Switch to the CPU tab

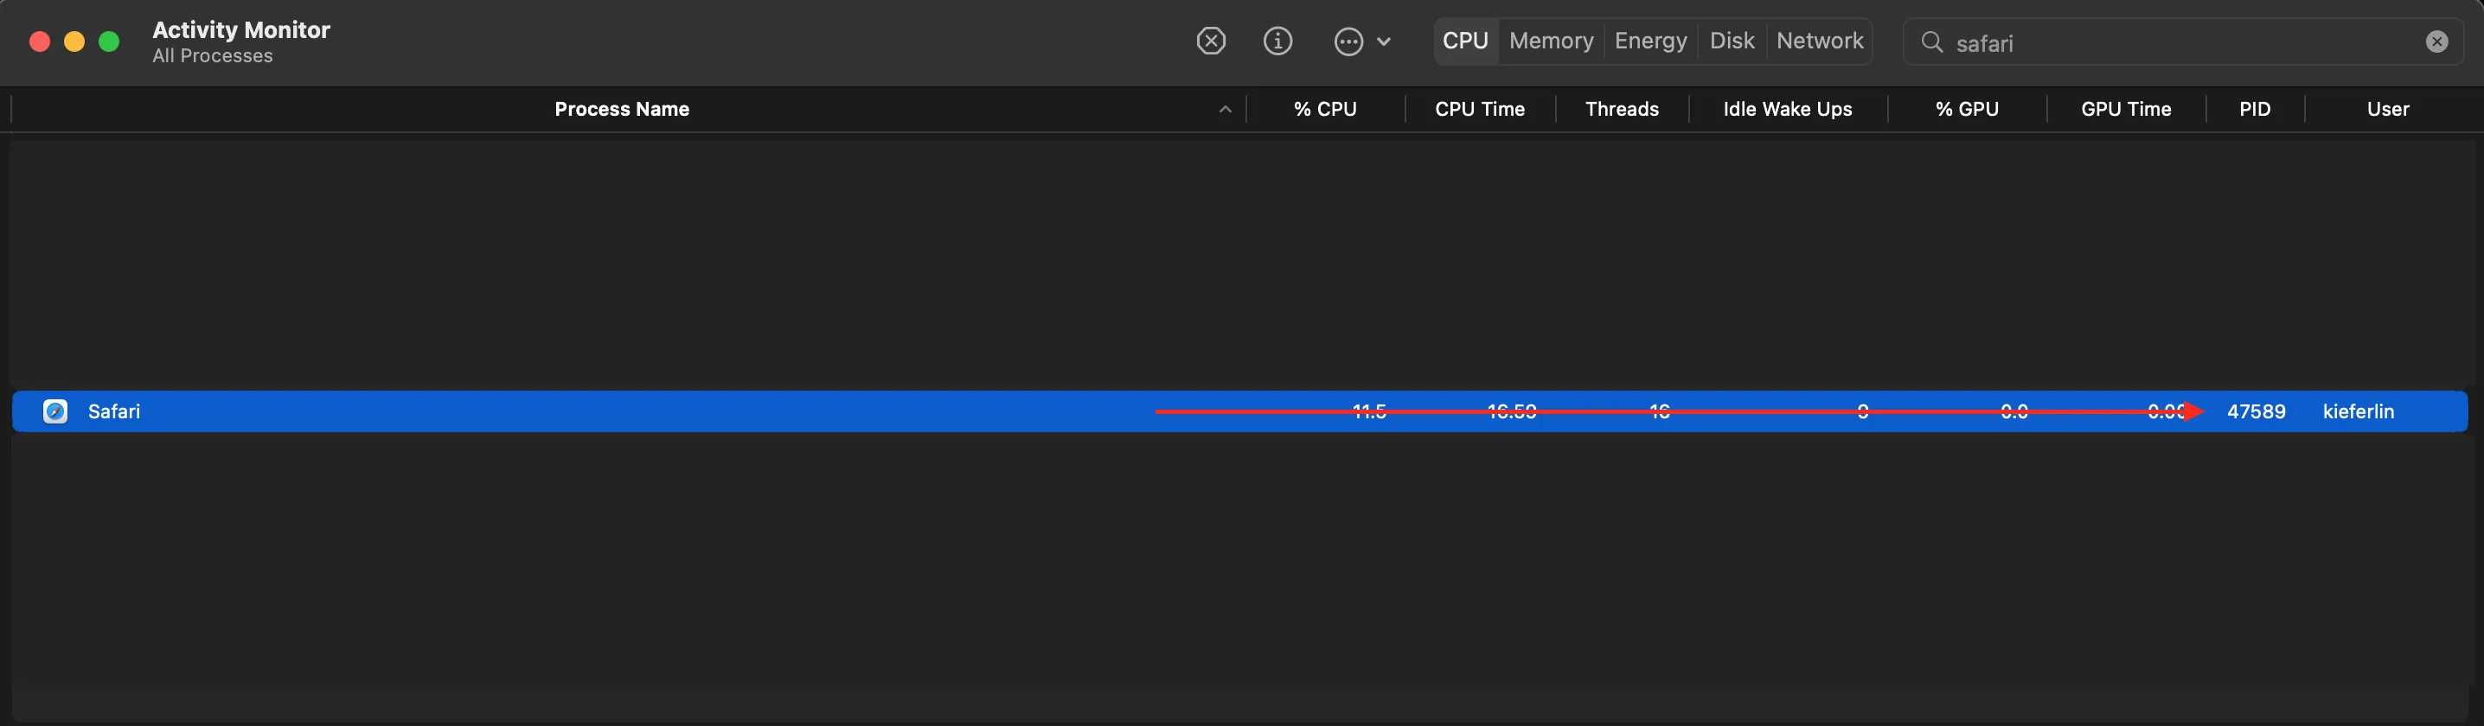[1466, 41]
